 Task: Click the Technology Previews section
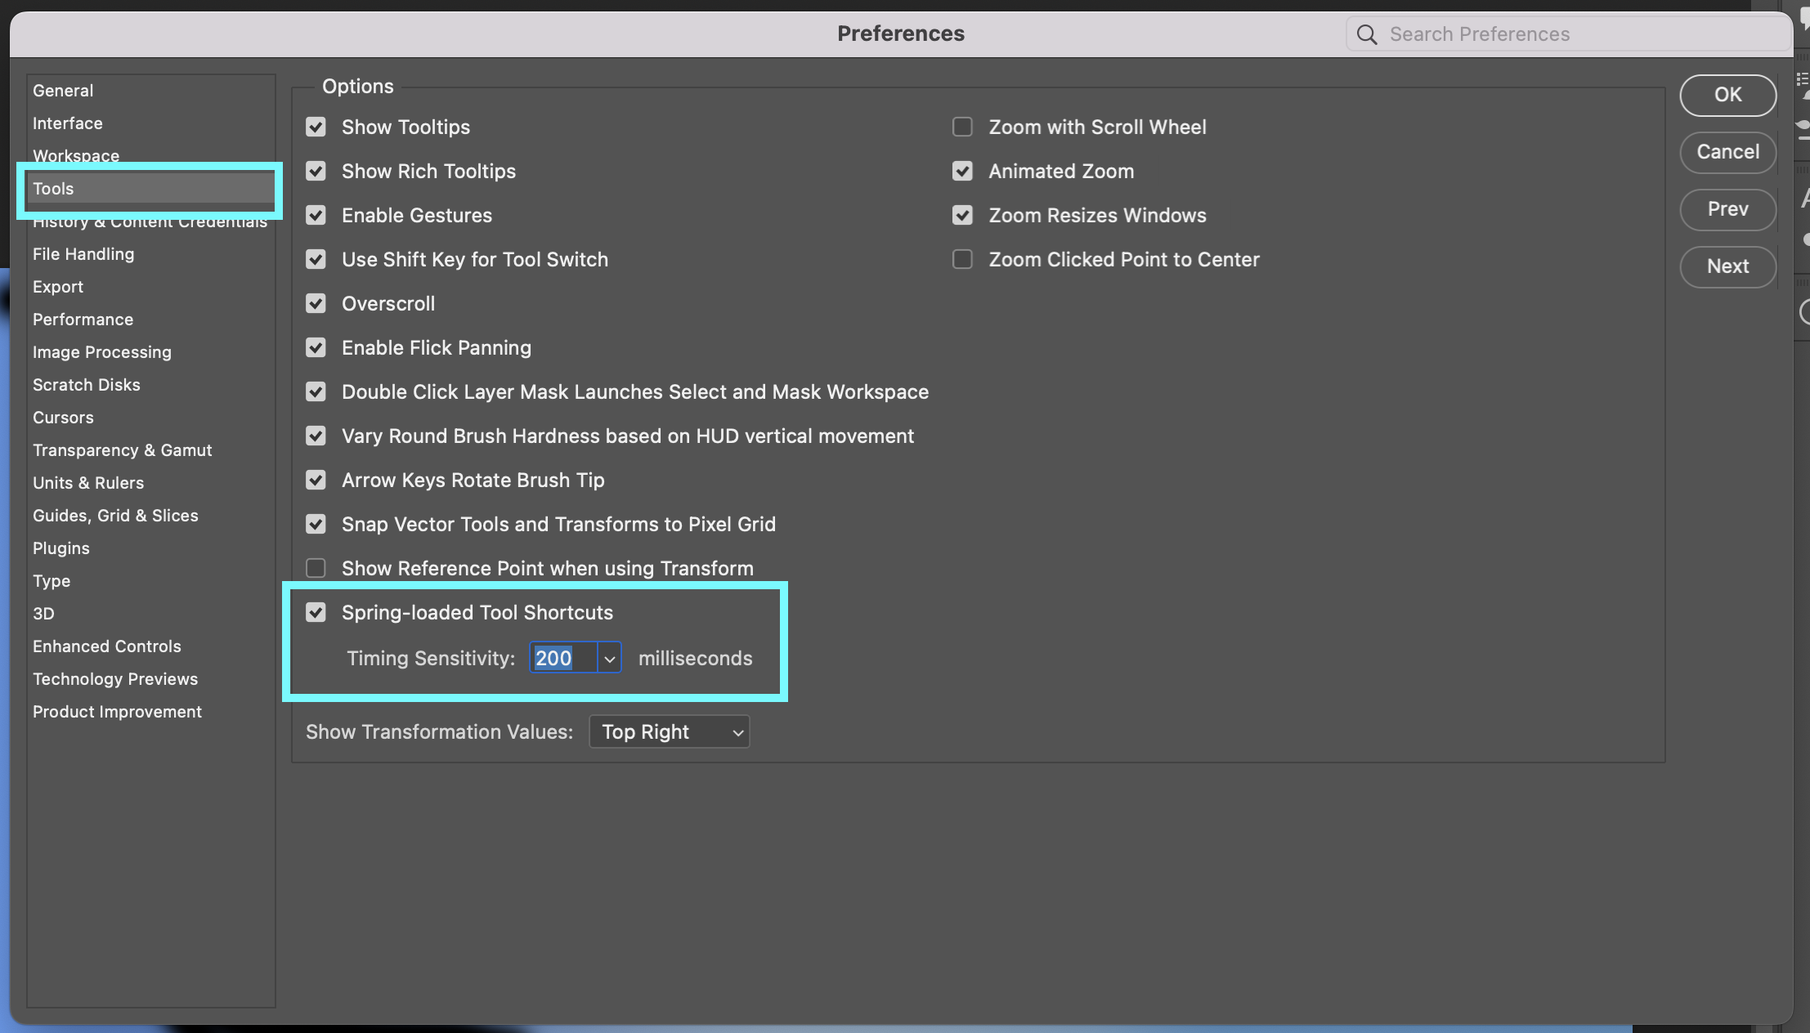(x=115, y=677)
